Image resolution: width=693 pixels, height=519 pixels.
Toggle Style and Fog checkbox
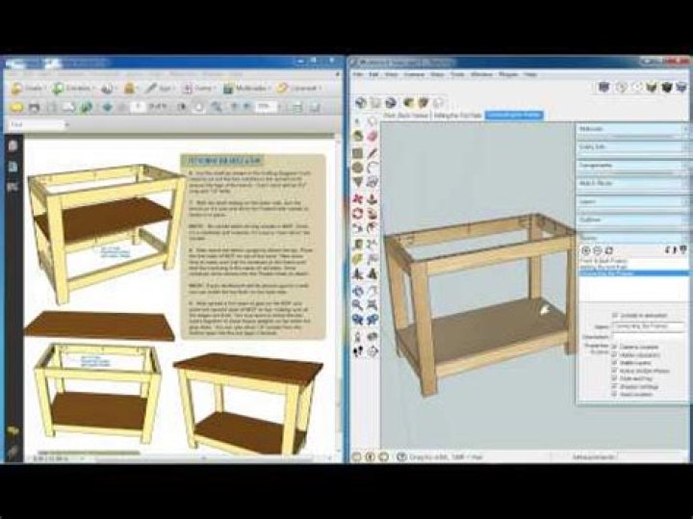coord(614,378)
